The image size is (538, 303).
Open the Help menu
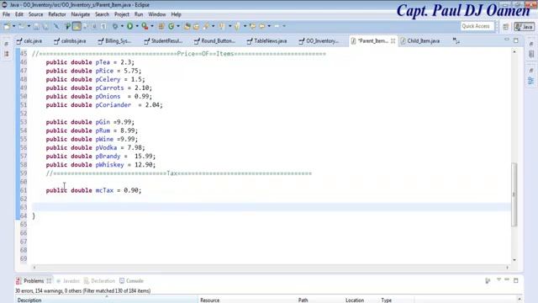176,14
